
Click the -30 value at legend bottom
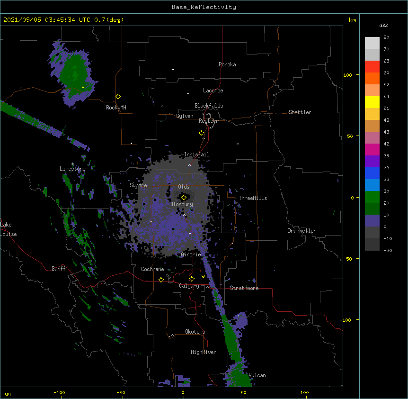pos(388,251)
